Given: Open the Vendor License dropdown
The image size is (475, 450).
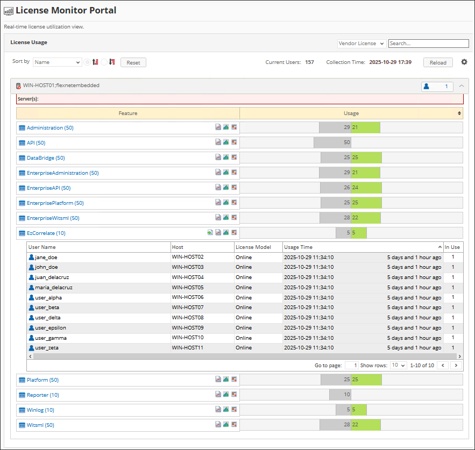Looking at the screenshot, I should click(361, 44).
